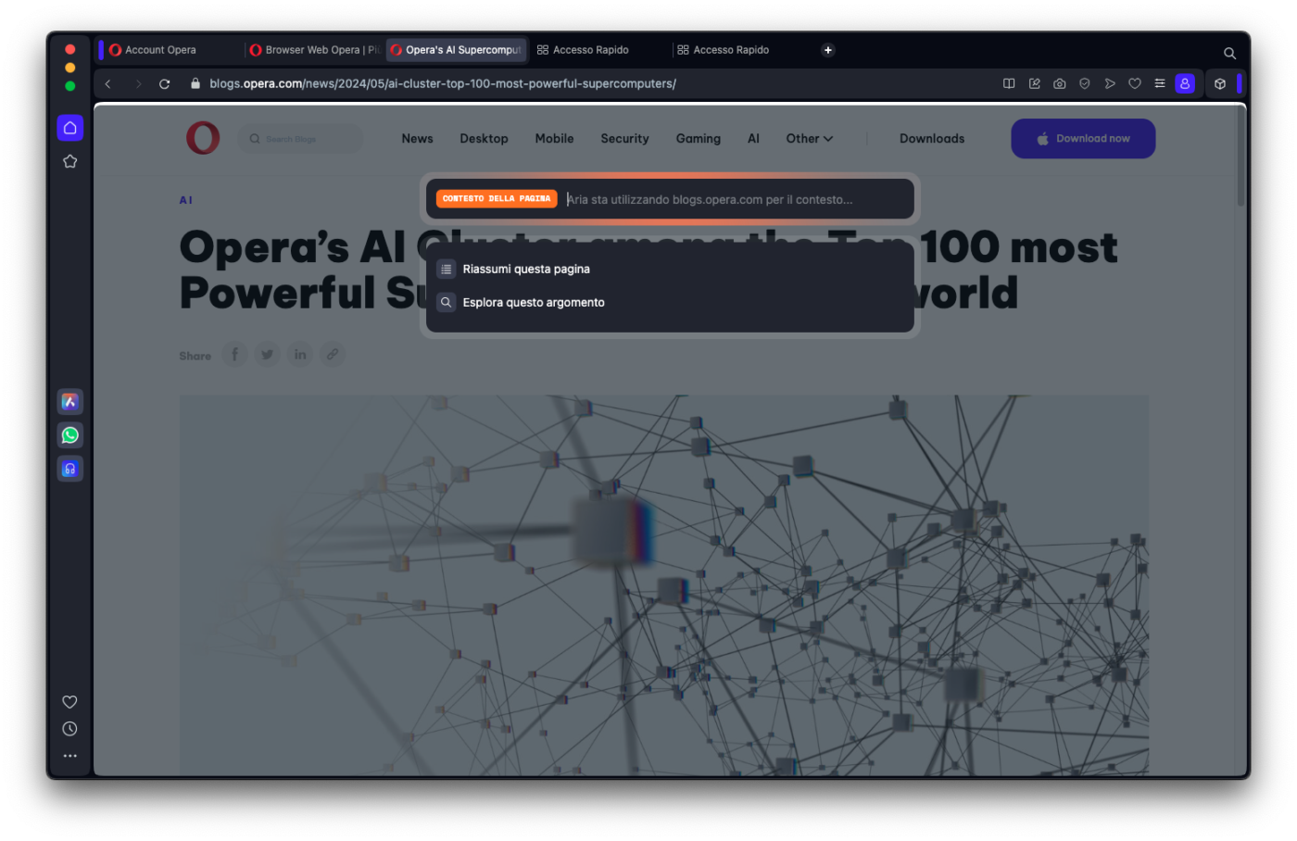
Task: Open the sidebar Home start page icon
Action: coord(69,128)
